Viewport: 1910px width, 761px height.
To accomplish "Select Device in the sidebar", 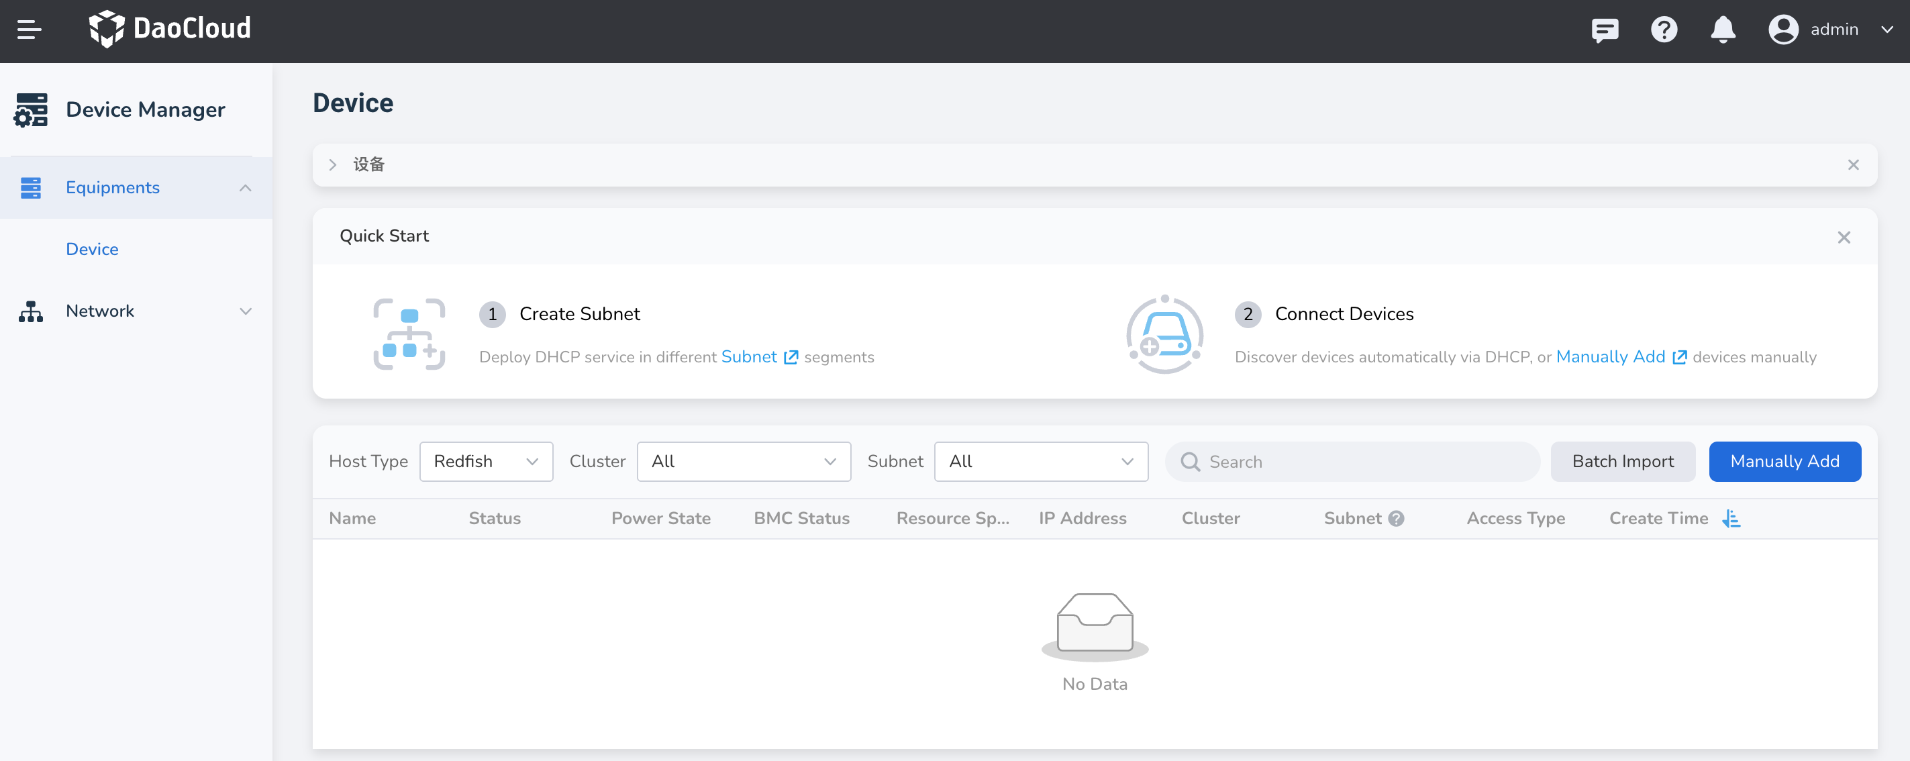I will coord(92,249).
